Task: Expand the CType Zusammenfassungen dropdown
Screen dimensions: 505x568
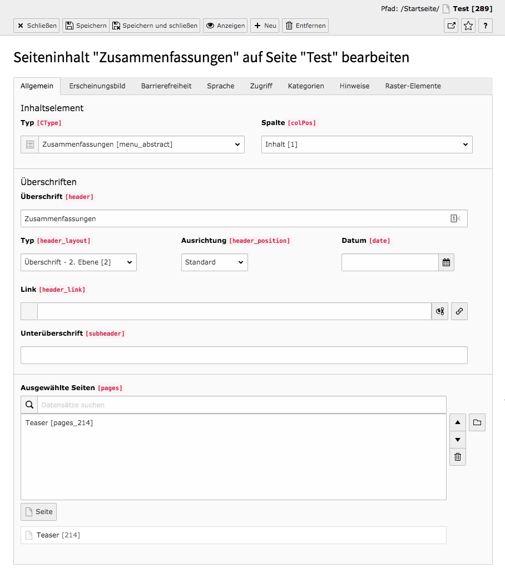Action: 141,145
